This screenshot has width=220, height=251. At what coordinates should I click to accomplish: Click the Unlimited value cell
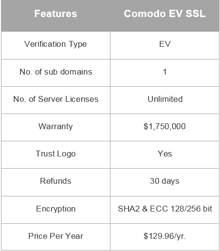(165, 100)
